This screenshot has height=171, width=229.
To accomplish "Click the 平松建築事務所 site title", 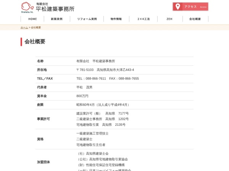I will [x=55, y=9].
